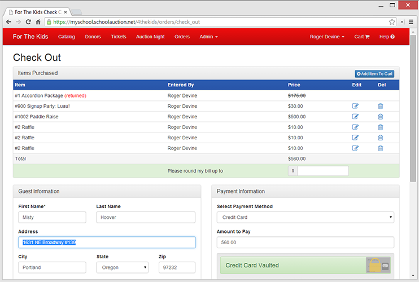Delete the second #2 Raffle row
419x282 pixels.
tap(381, 138)
